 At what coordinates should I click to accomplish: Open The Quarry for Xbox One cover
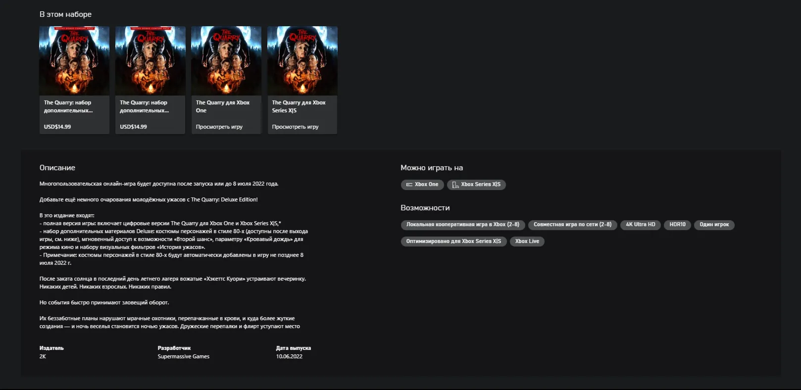[226, 60]
